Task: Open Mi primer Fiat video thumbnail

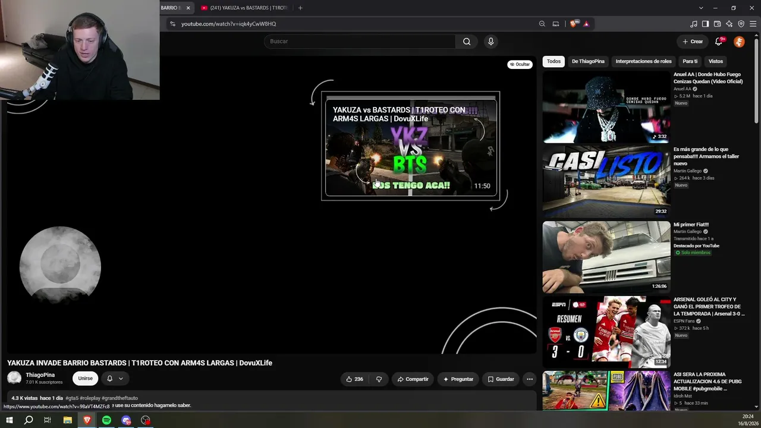Action: point(606,257)
